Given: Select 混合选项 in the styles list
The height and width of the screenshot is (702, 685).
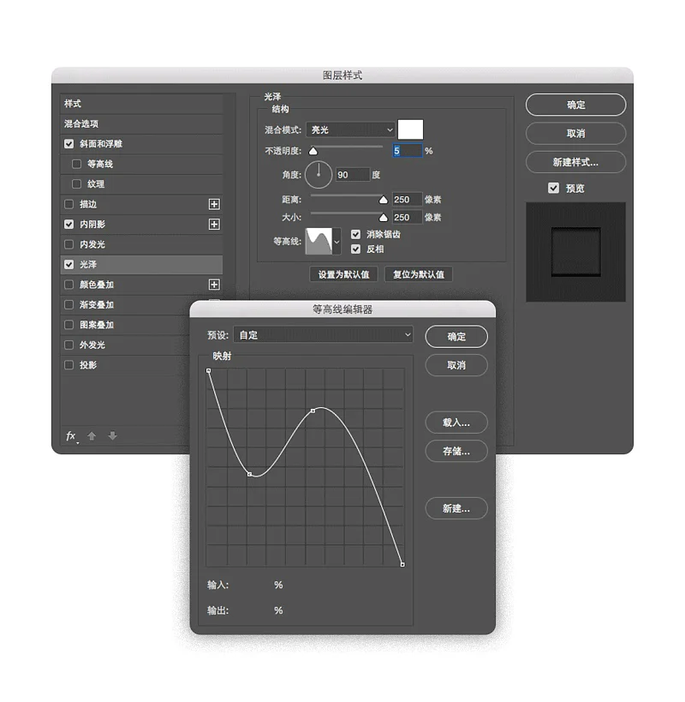Looking at the screenshot, I should pos(81,124).
